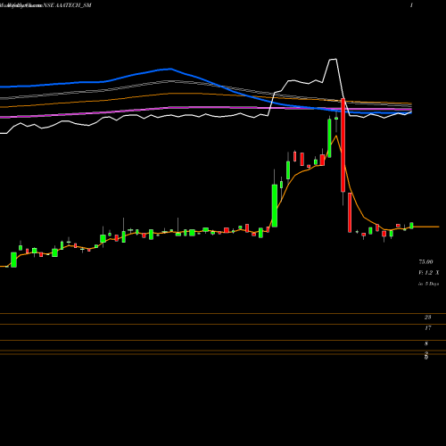446x446 pixels.
Task: Click the tallest green breakout candlestick
Action: pos(275,206)
